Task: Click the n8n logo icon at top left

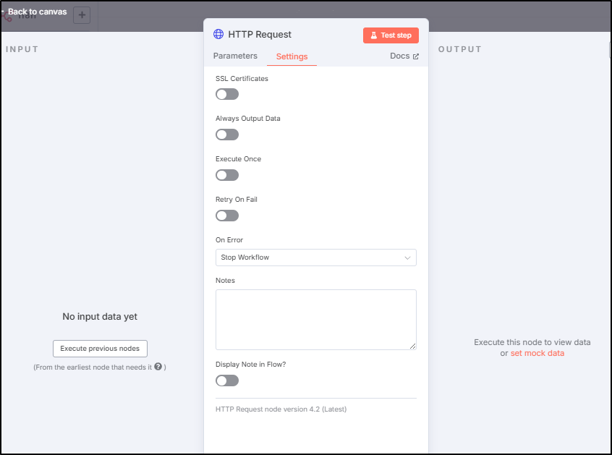Action: coord(7,16)
